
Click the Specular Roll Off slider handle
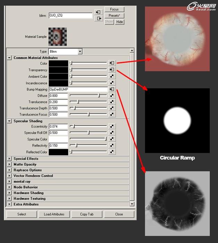pyautogui.click(x=89, y=132)
